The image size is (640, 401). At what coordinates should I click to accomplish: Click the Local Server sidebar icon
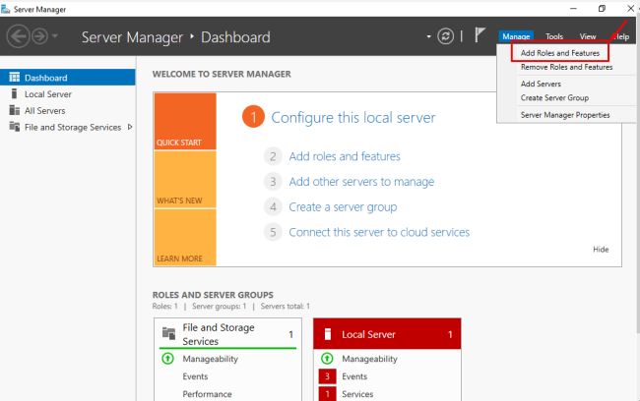pyautogui.click(x=15, y=94)
